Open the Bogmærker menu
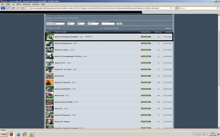 pos(27,4)
